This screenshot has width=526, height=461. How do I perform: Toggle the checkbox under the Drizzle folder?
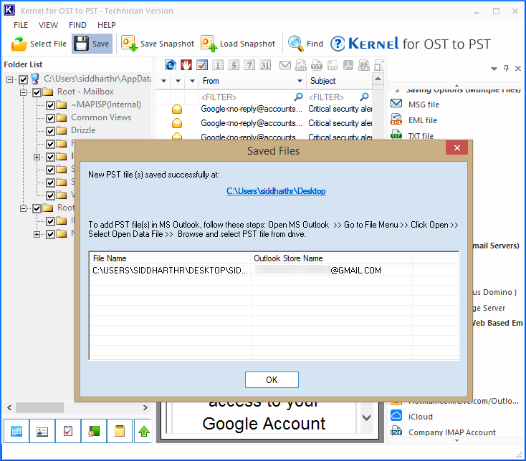click(x=50, y=144)
